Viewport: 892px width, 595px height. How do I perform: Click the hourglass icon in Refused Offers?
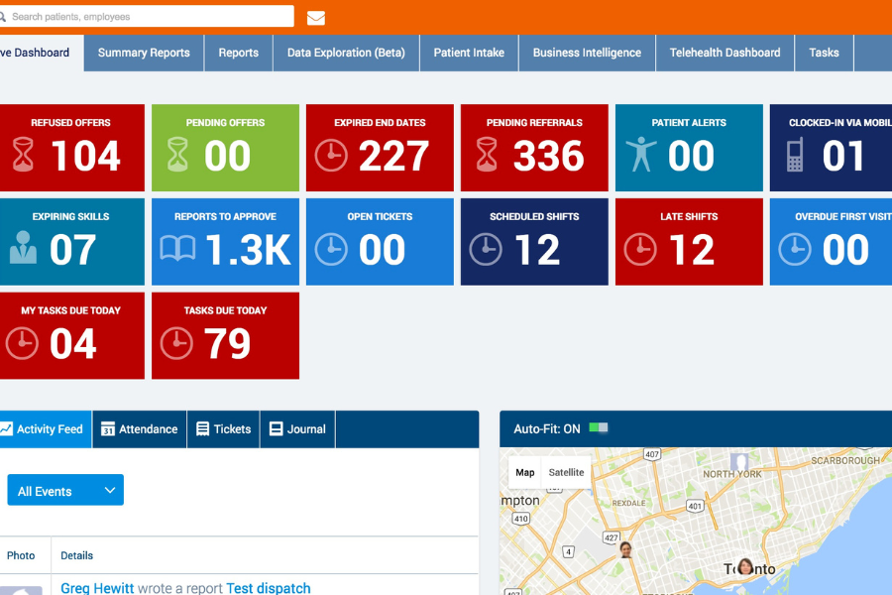click(23, 156)
